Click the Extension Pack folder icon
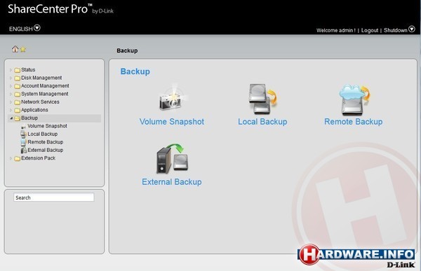Screen dimensions: 421x271 pyautogui.click(x=17, y=158)
